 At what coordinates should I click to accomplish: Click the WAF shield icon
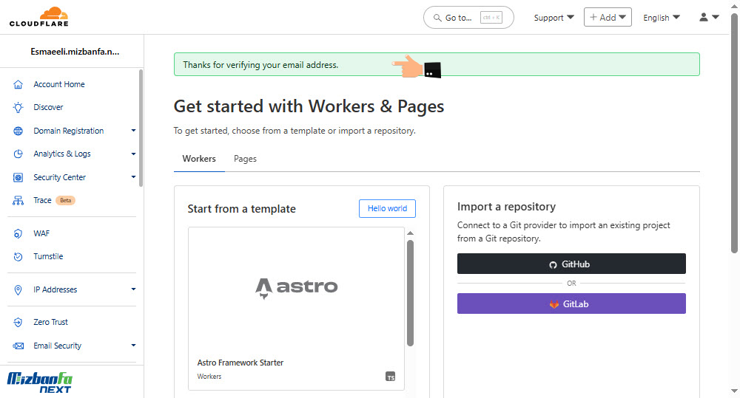[x=18, y=233]
